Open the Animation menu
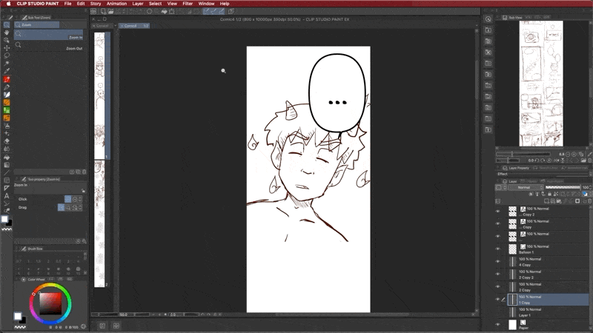Screen dimensions: 593x333 pos(116,4)
